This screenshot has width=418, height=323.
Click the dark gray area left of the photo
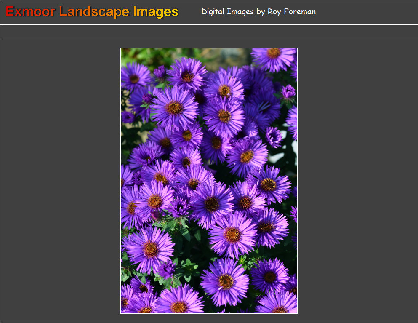[x=60, y=181]
